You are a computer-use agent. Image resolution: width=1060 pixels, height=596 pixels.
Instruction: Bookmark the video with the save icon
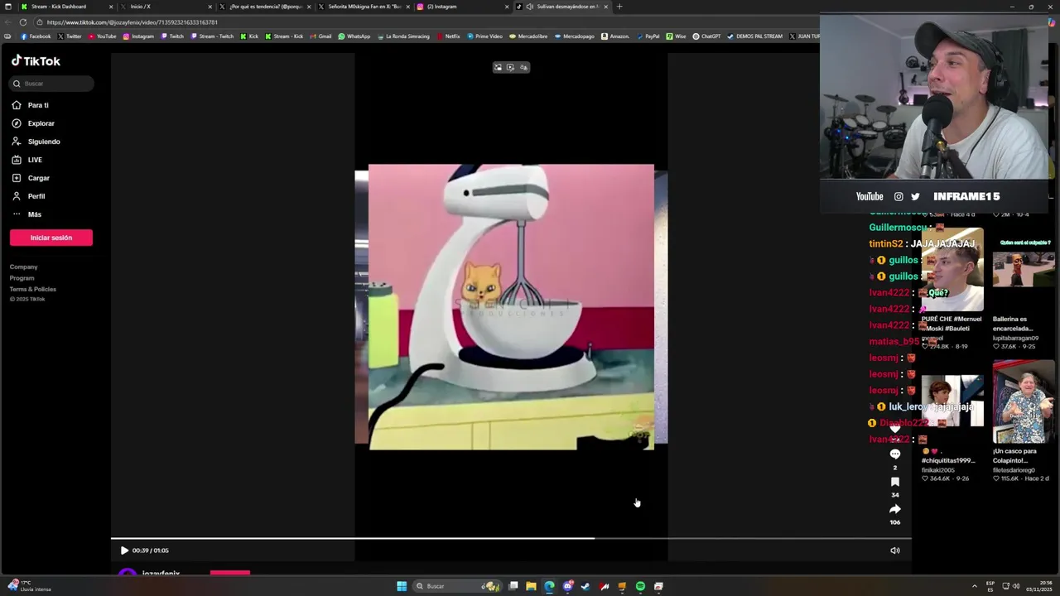click(894, 482)
